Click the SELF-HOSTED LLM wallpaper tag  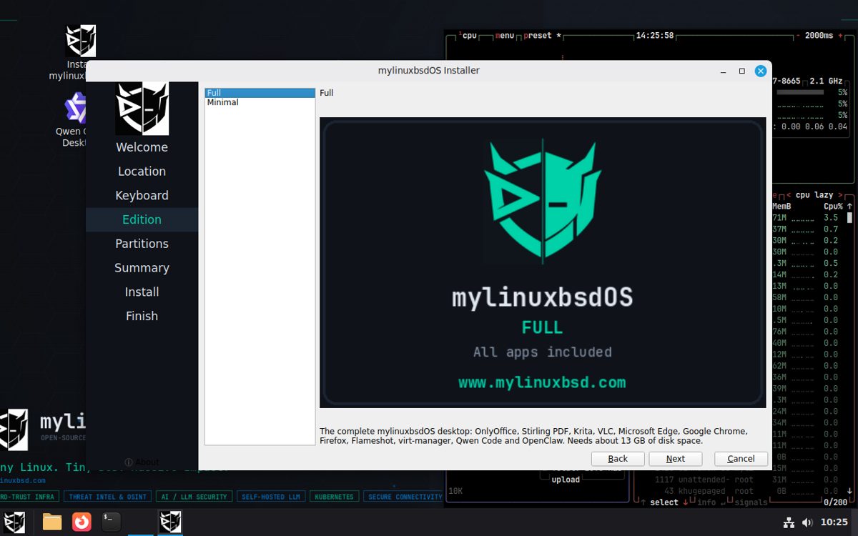coord(271,497)
